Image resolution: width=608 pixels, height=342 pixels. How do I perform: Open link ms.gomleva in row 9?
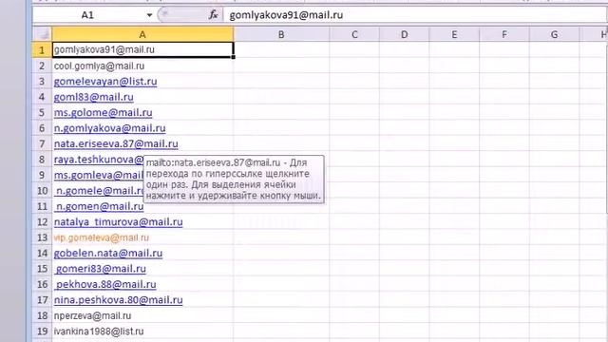[99, 175]
